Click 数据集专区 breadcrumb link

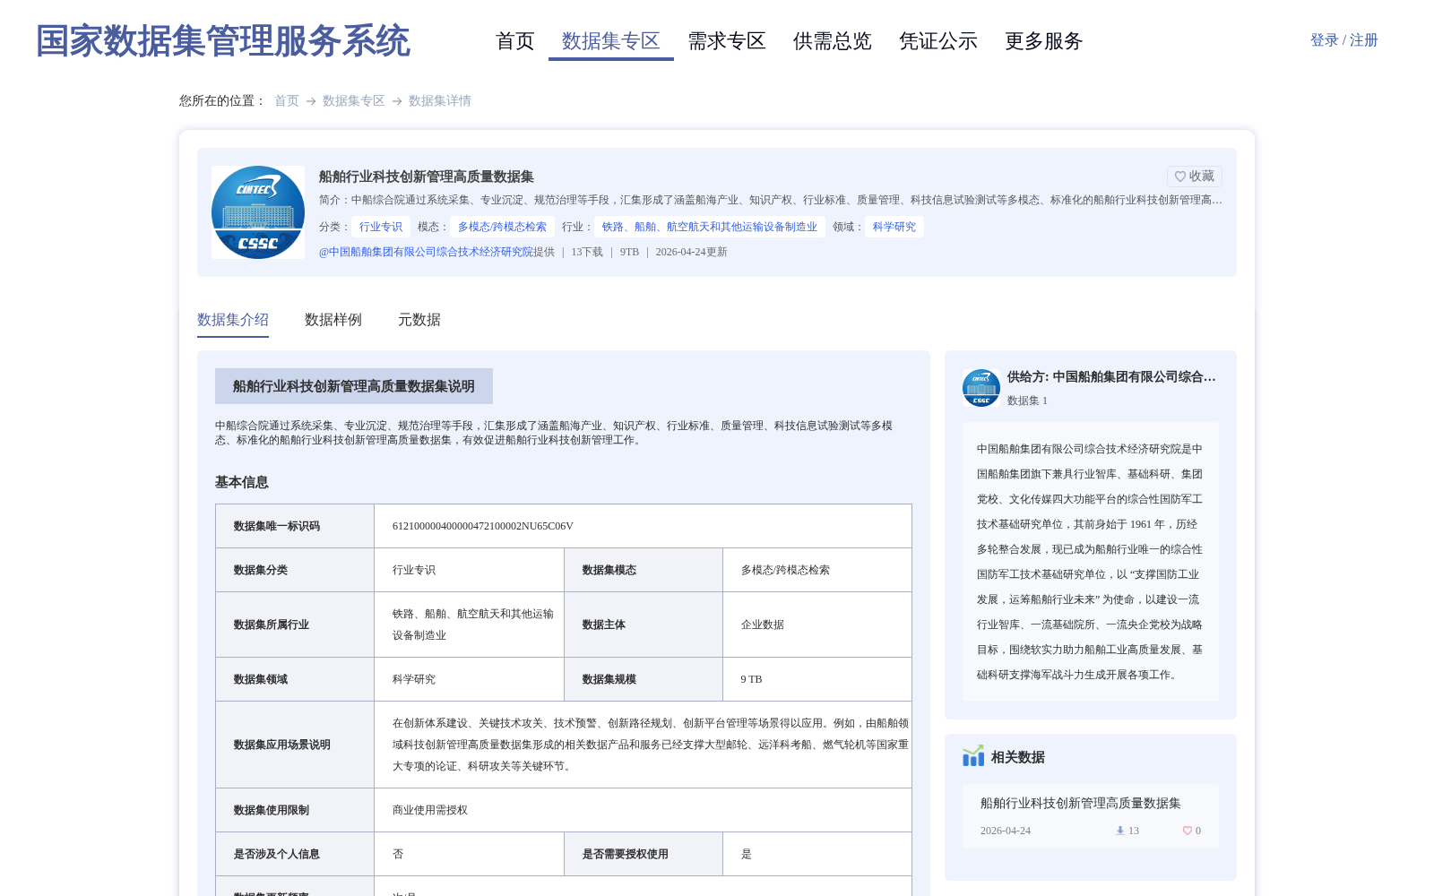pos(354,100)
